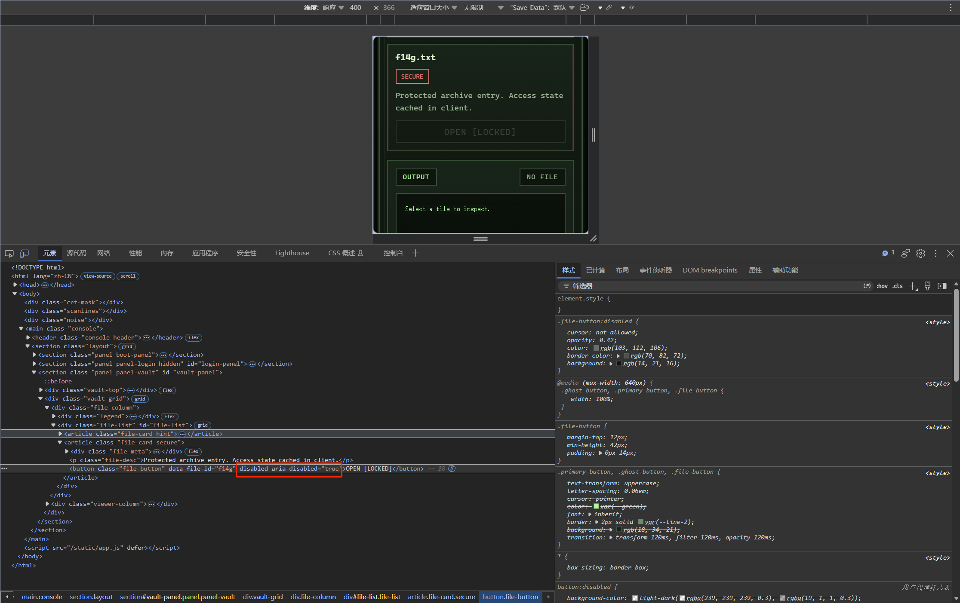This screenshot has width=960, height=603.
Task: Toggle the regex filter icon in the styles filter
Action: coord(867,286)
